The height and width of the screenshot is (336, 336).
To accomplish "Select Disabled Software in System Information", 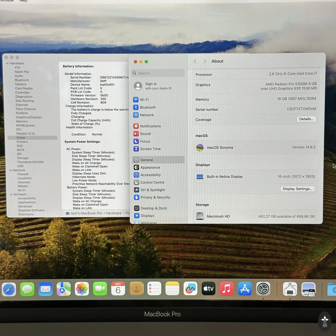I will coord(31,210).
